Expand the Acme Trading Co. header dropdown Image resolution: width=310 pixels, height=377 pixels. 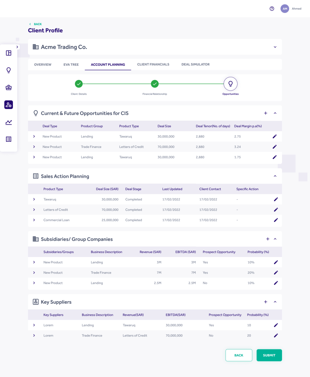point(275,47)
